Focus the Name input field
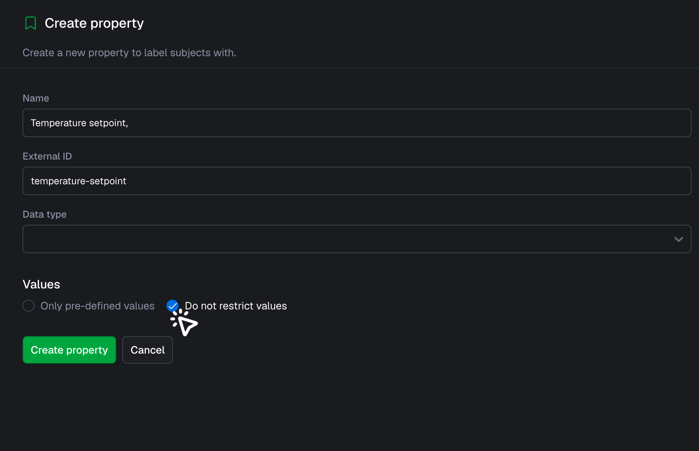 point(357,123)
